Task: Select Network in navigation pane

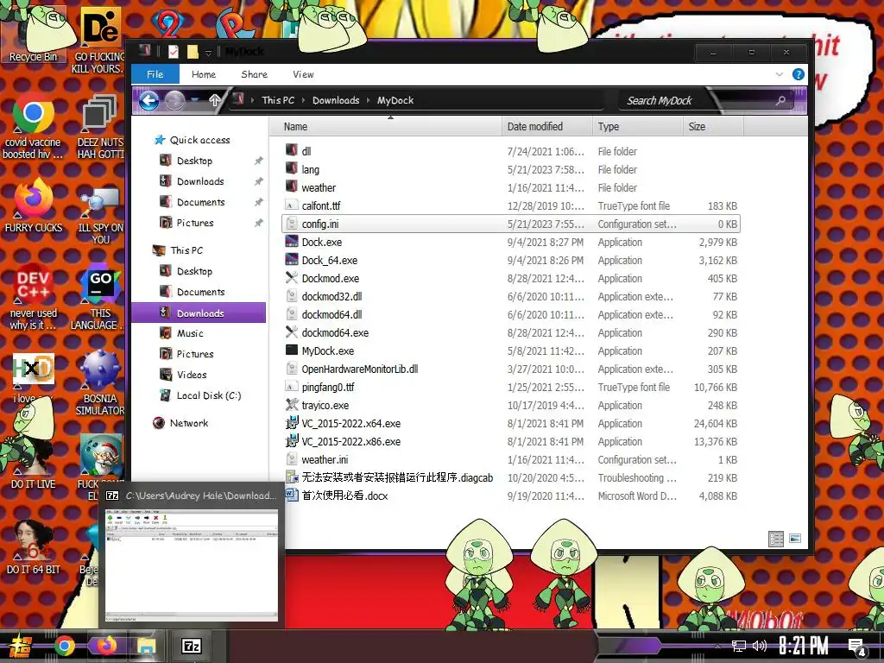Action: coord(189,423)
